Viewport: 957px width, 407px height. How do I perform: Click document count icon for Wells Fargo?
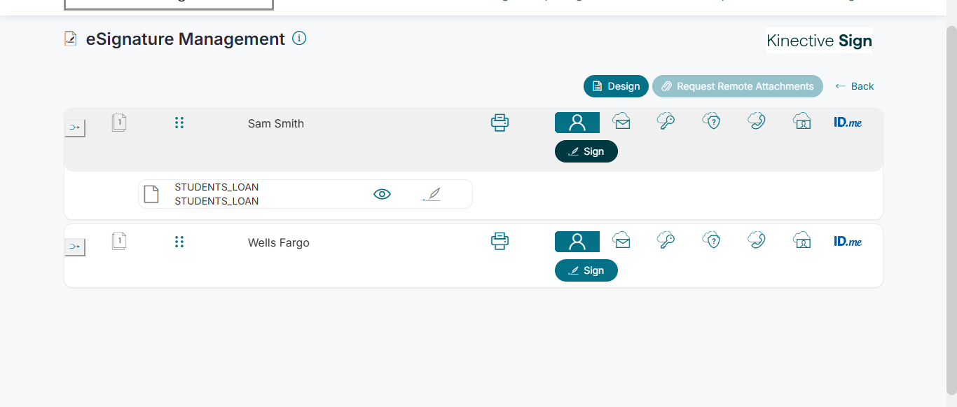(119, 242)
